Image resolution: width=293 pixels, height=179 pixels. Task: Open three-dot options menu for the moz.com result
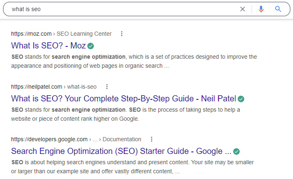tap(122, 34)
